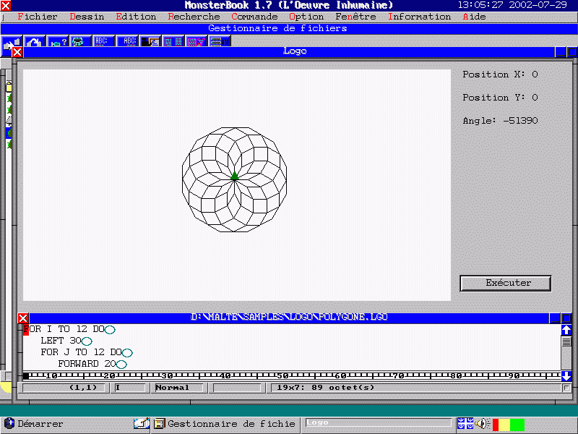Click the curved arrow toolbar icon
The height and width of the screenshot is (434, 578).
click(35, 42)
